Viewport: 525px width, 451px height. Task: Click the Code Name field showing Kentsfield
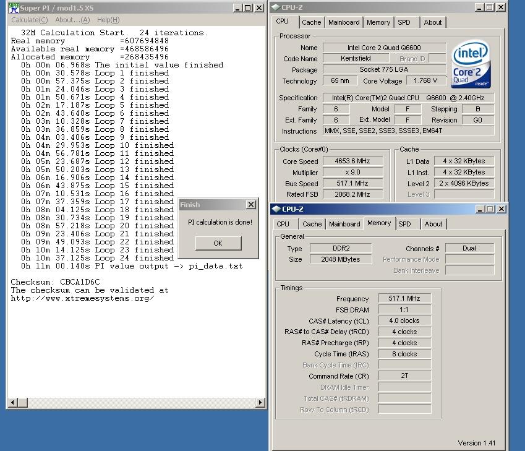[x=356, y=58]
